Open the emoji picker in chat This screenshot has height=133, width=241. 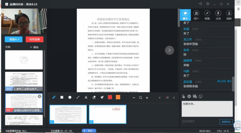200,96
